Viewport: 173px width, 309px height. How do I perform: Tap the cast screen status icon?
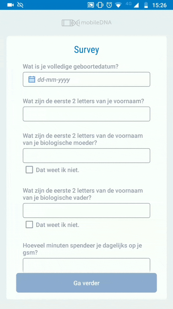click(91, 5)
